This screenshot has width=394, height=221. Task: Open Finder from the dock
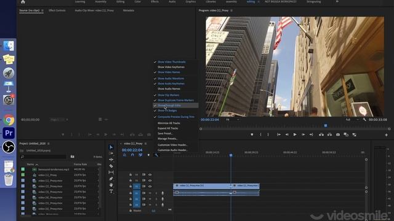click(x=9, y=46)
